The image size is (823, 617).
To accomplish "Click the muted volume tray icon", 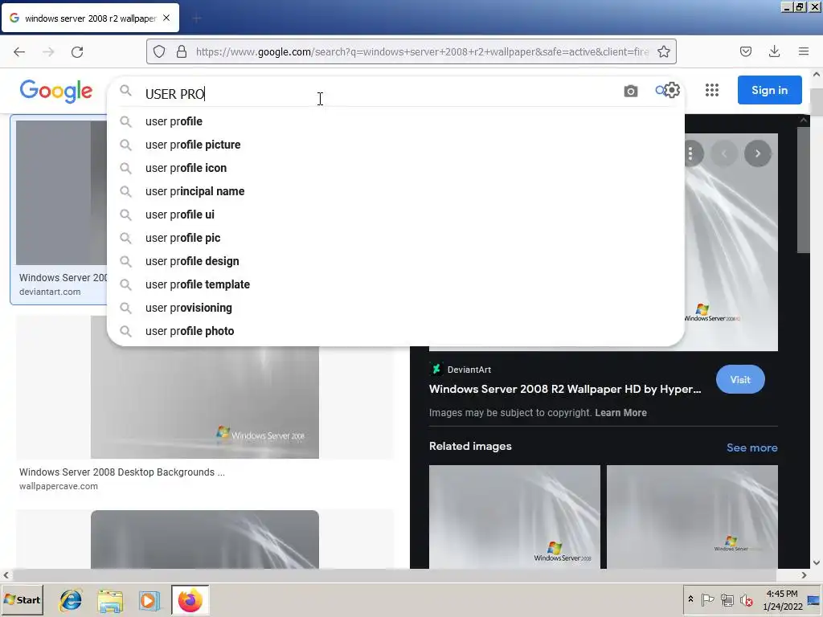I will (746, 599).
